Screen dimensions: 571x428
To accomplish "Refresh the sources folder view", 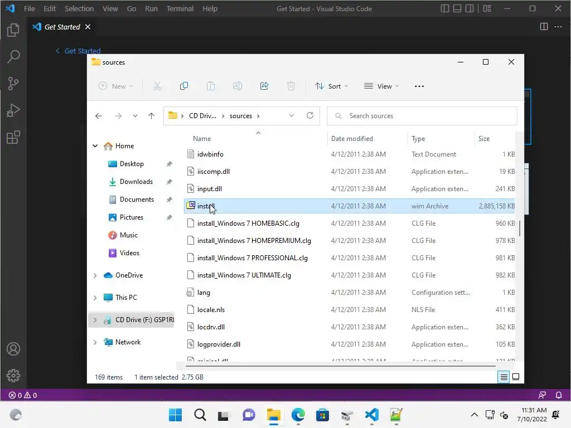I will point(310,115).
